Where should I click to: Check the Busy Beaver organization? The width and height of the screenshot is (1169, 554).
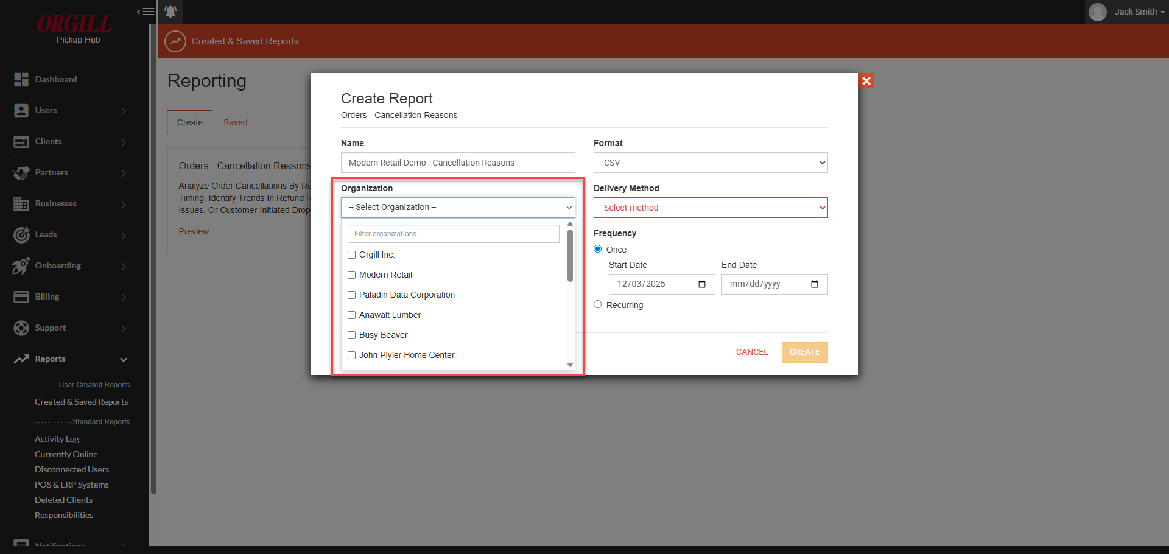tap(352, 335)
